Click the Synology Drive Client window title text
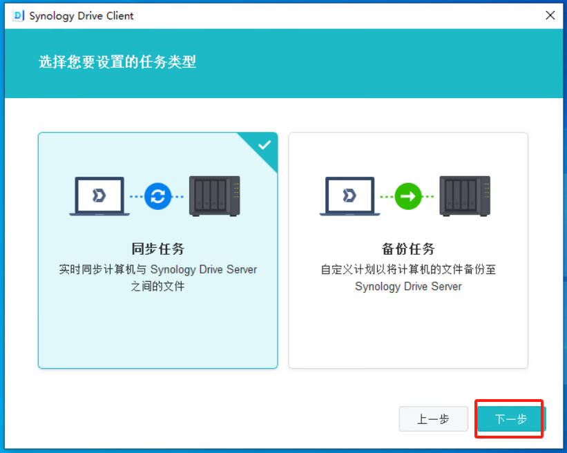567x453 pixels. tap(81, 16)
